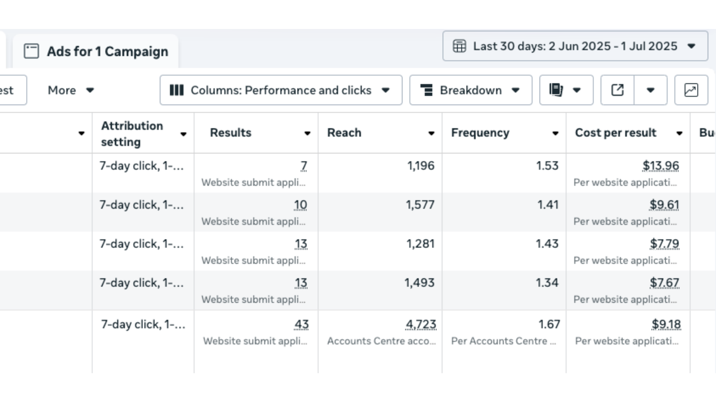Open the charts view icon button
This screenshot has width=716, height=402.
[x=691, y=90]
